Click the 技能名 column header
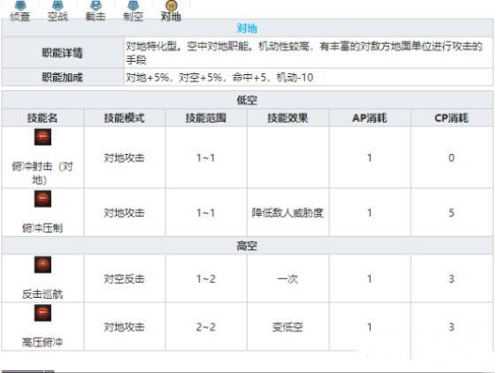The height and width of the screenshot is (373, 499). pyautogui.click(x=42, y=118)
